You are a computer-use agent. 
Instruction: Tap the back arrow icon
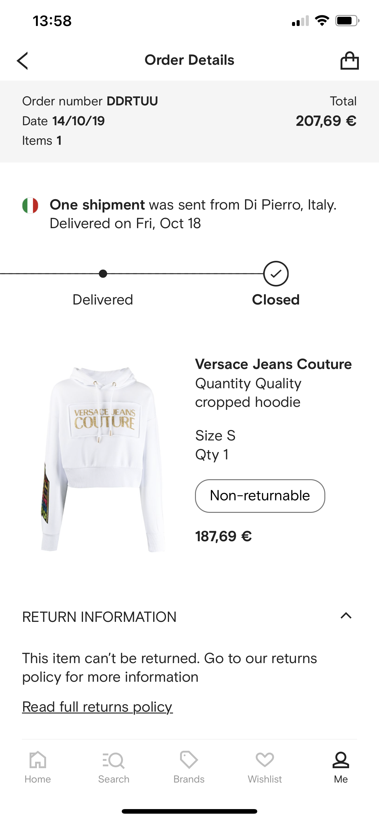pyautogui.click(x=23, y=60)
